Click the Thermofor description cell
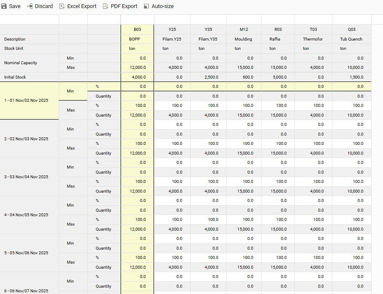This screenshot has height=294, width=383. click(313, 39)
